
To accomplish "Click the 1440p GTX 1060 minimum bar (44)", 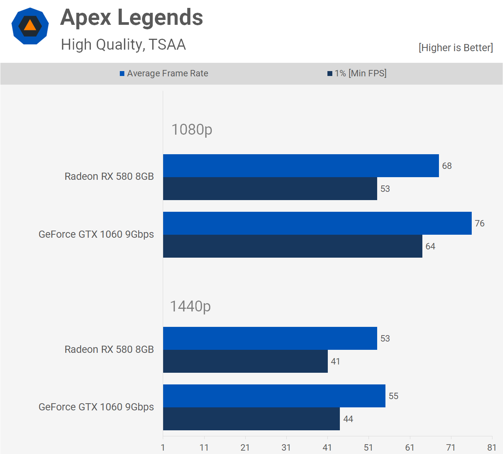I will [x=251, y=419].
